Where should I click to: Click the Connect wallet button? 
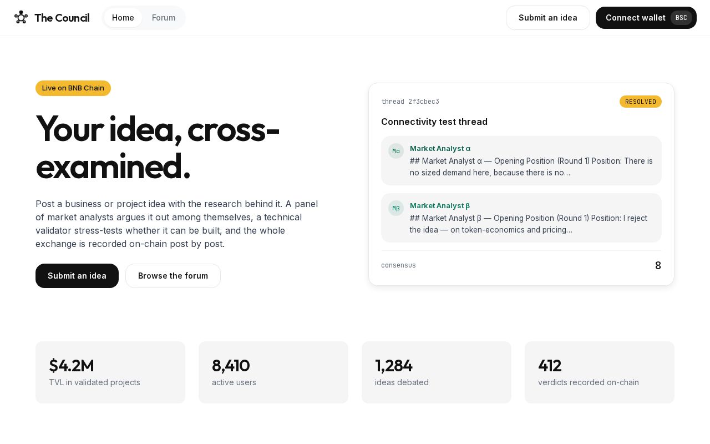pyautogui.click(x=646, y=18)
